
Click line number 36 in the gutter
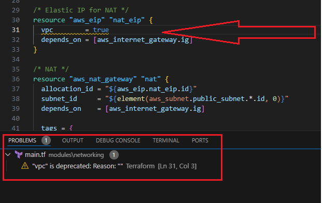[x=16, y=79]
